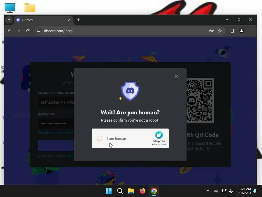Expand the tab search dropdown
The height and width of the screenshot is (197, 262).
click(9, 20)
